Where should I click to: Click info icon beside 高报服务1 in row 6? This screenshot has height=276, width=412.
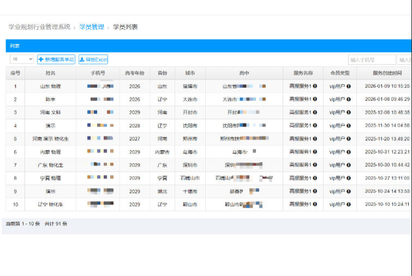tap(315, 152)
